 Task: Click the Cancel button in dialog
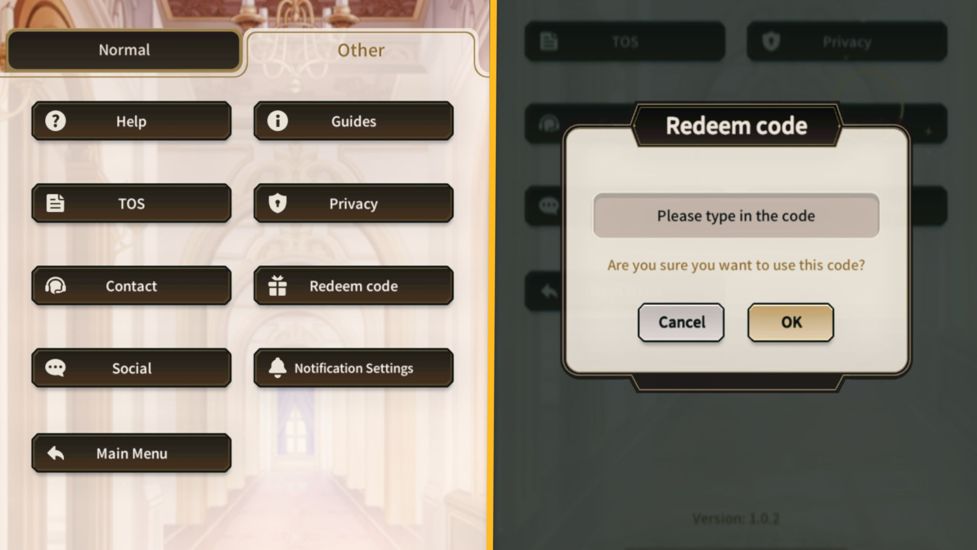click(680, 322)
